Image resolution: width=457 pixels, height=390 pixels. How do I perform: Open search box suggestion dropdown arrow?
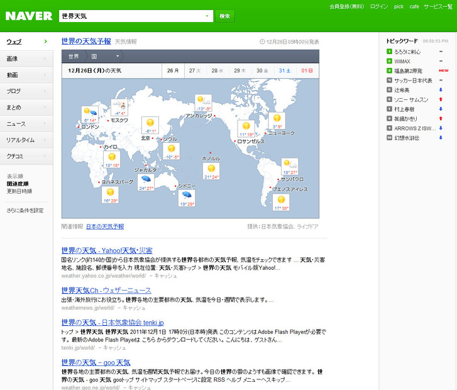pos(207,16)
